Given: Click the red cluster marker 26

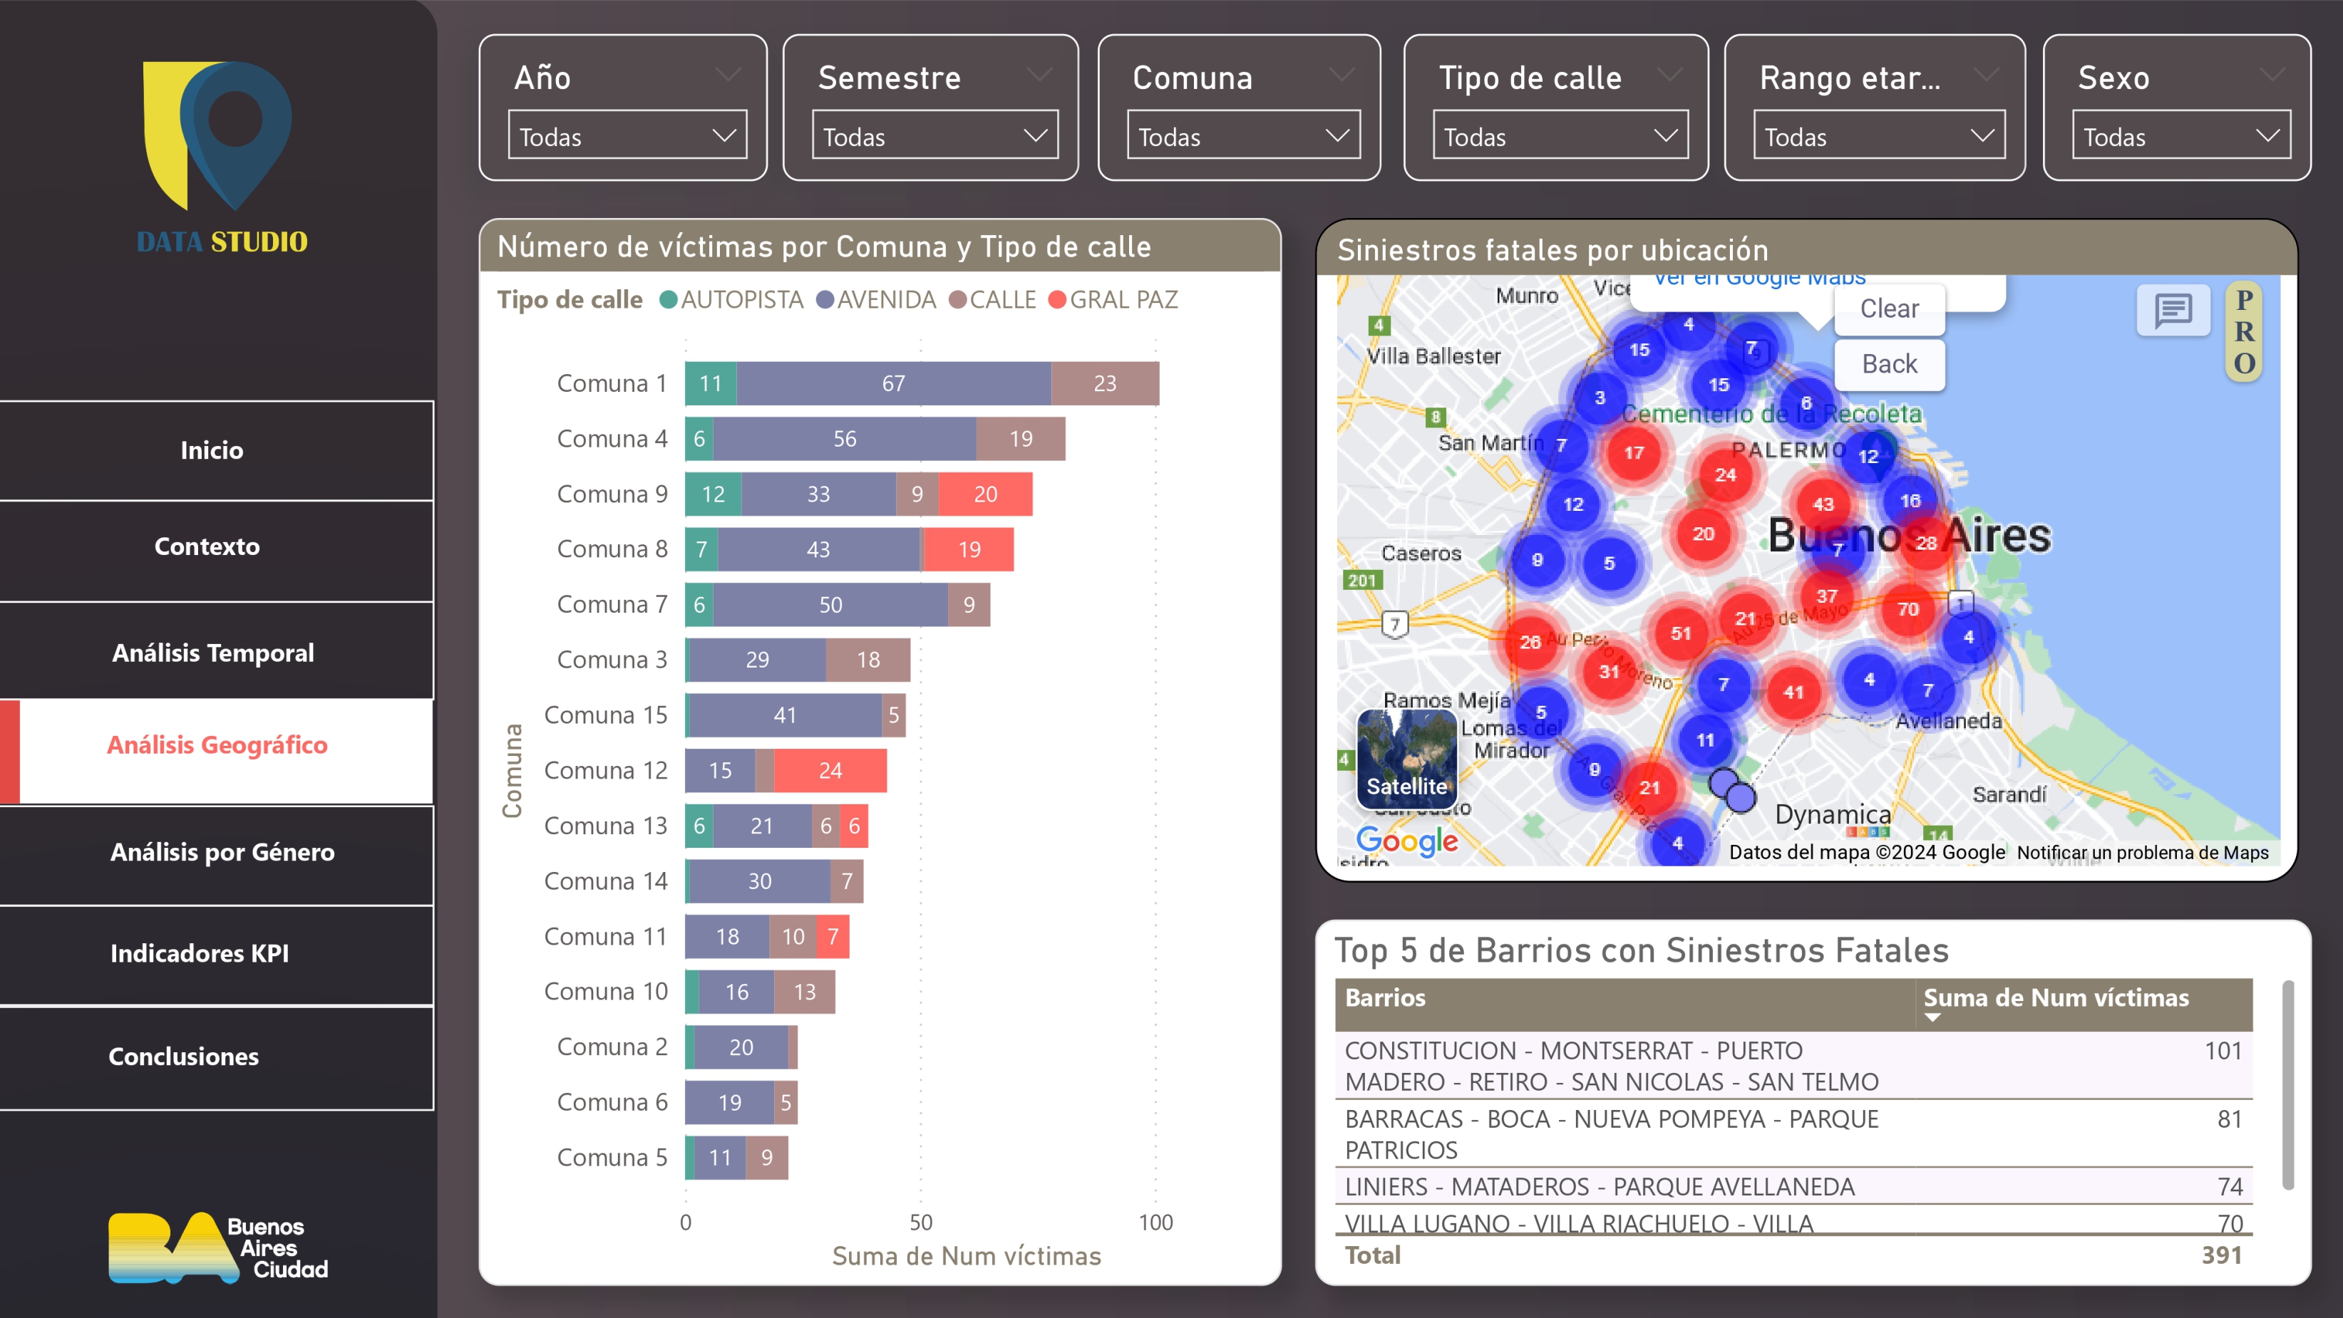Looking at the screenshot, I should [x=1530, y=642].
